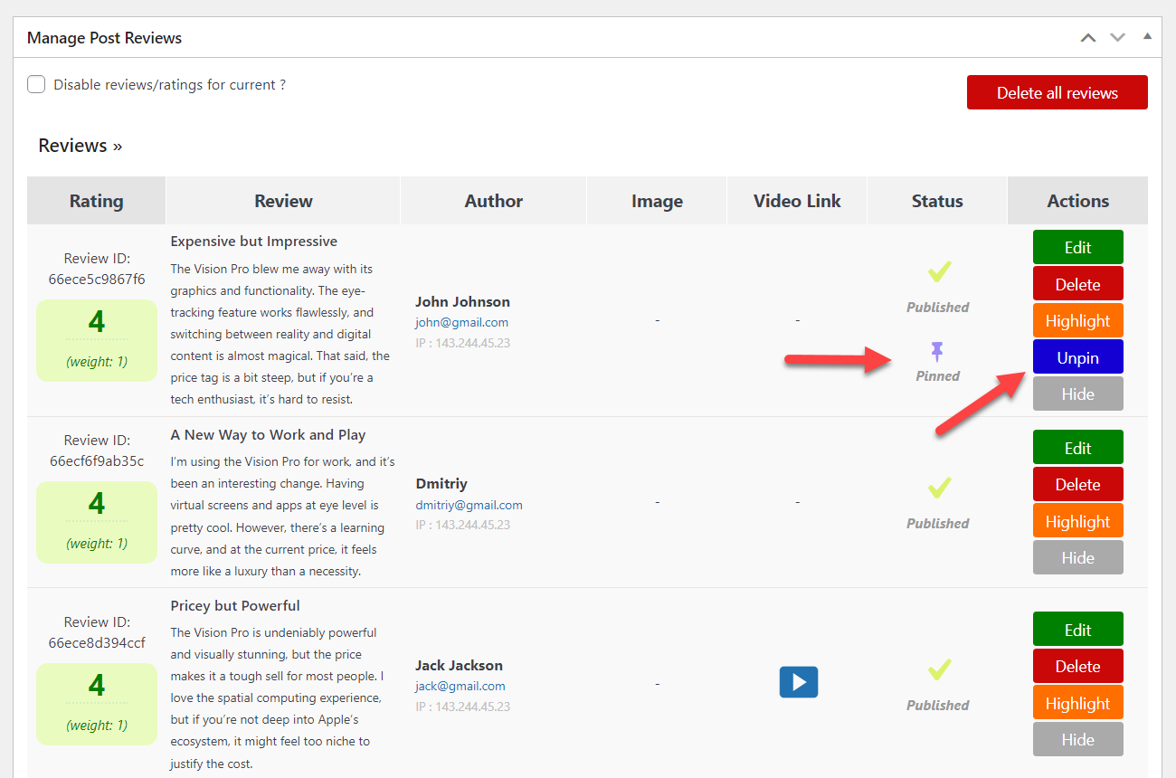The image size is (1176, 778).
Task: Click the title Expensive but Impressive
Action: (253, 242)
